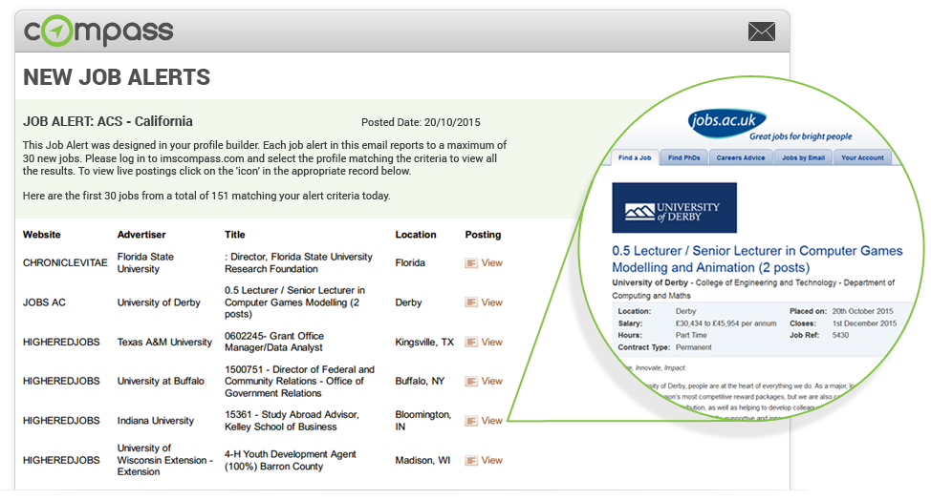Open the Jobs by Email tab
Viewport: 931px width, 500px height.
click(x=802, y=157)
